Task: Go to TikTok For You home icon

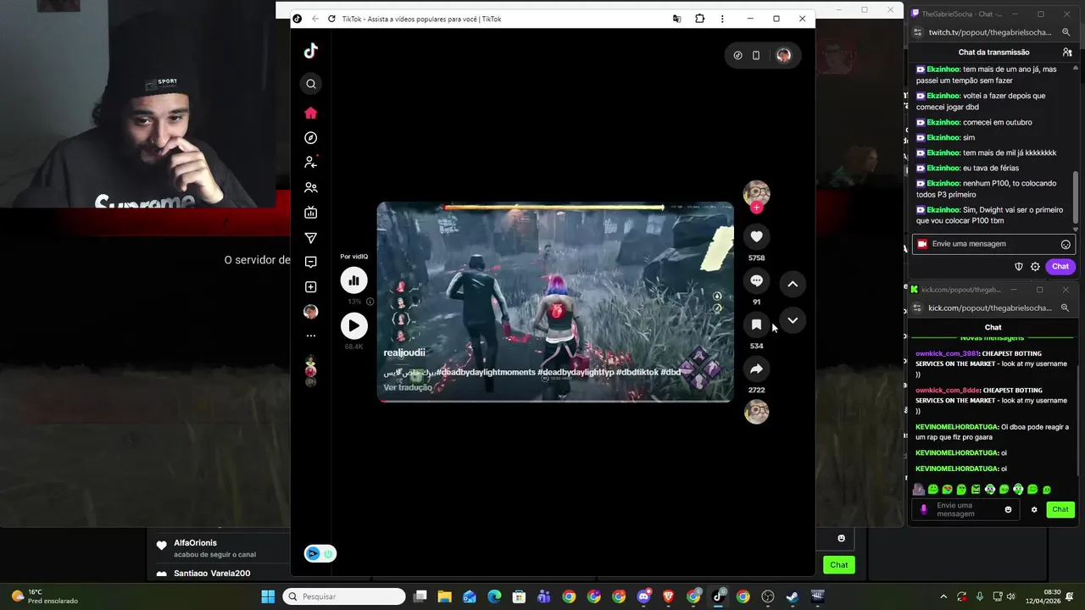Action: tap(311, 113)
